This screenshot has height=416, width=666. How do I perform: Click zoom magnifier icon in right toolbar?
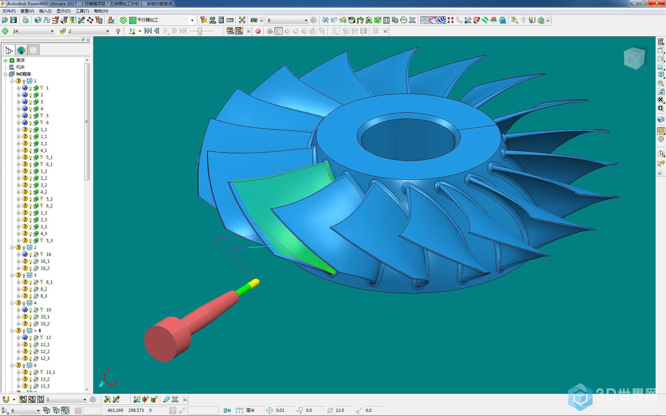coord(661,83)
